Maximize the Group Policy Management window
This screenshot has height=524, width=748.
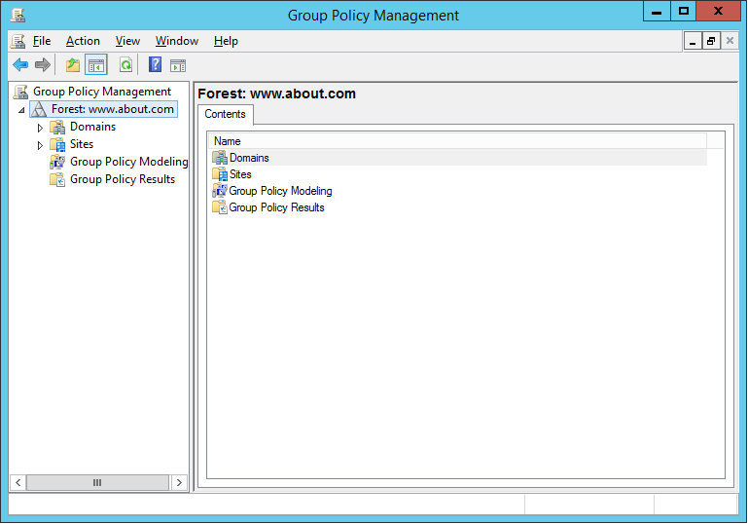click(683, 11)
